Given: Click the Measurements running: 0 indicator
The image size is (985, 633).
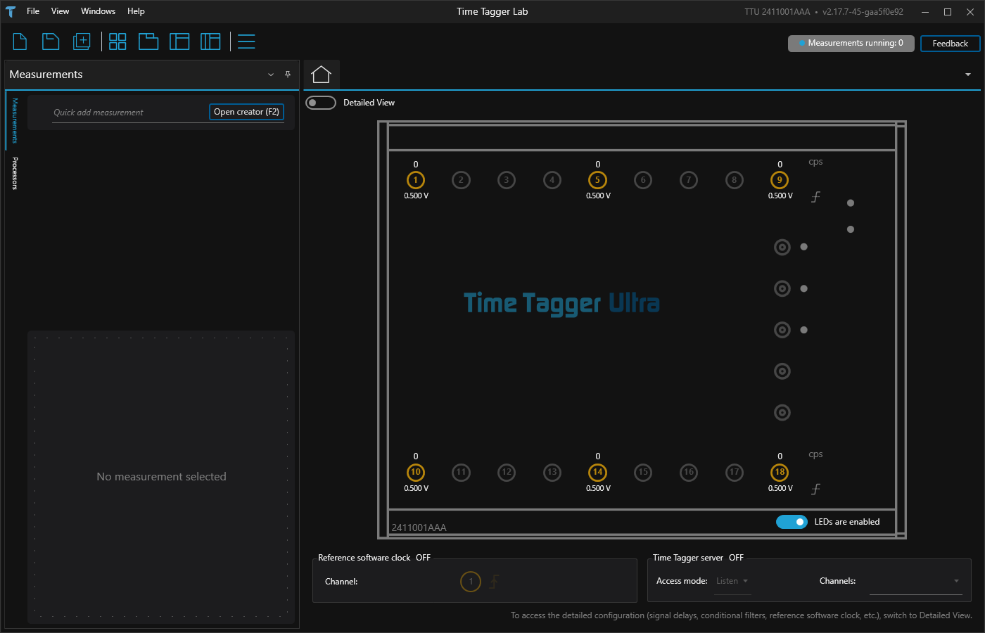Looking at the screenshot, I should coord(851,44).
